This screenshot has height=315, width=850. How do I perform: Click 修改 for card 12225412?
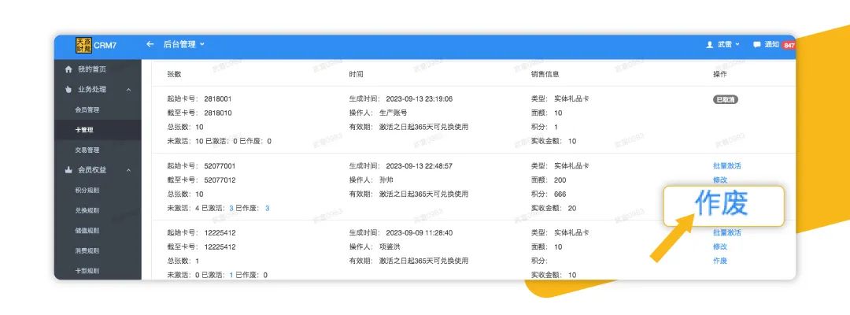point(720,246)
